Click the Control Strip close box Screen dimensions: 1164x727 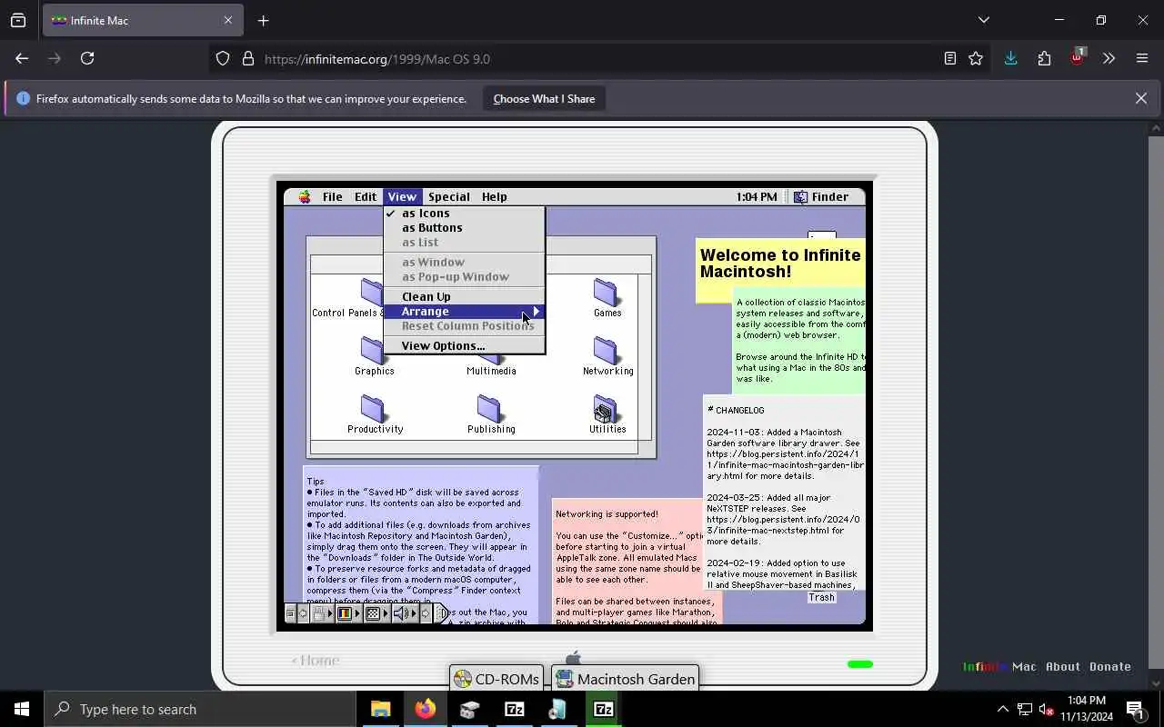(290, 613)
